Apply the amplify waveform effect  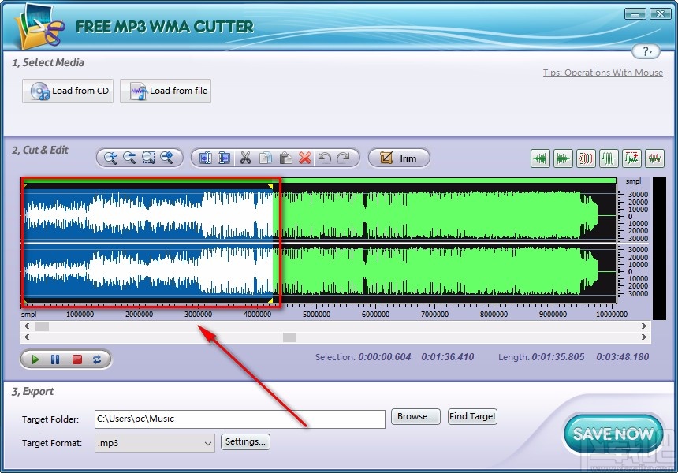coord(609,158)
